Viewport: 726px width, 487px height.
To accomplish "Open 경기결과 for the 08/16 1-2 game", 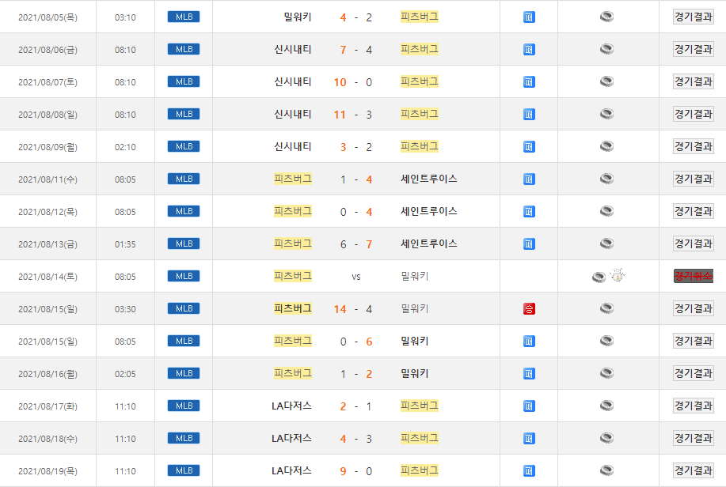I will coord(693,373).
